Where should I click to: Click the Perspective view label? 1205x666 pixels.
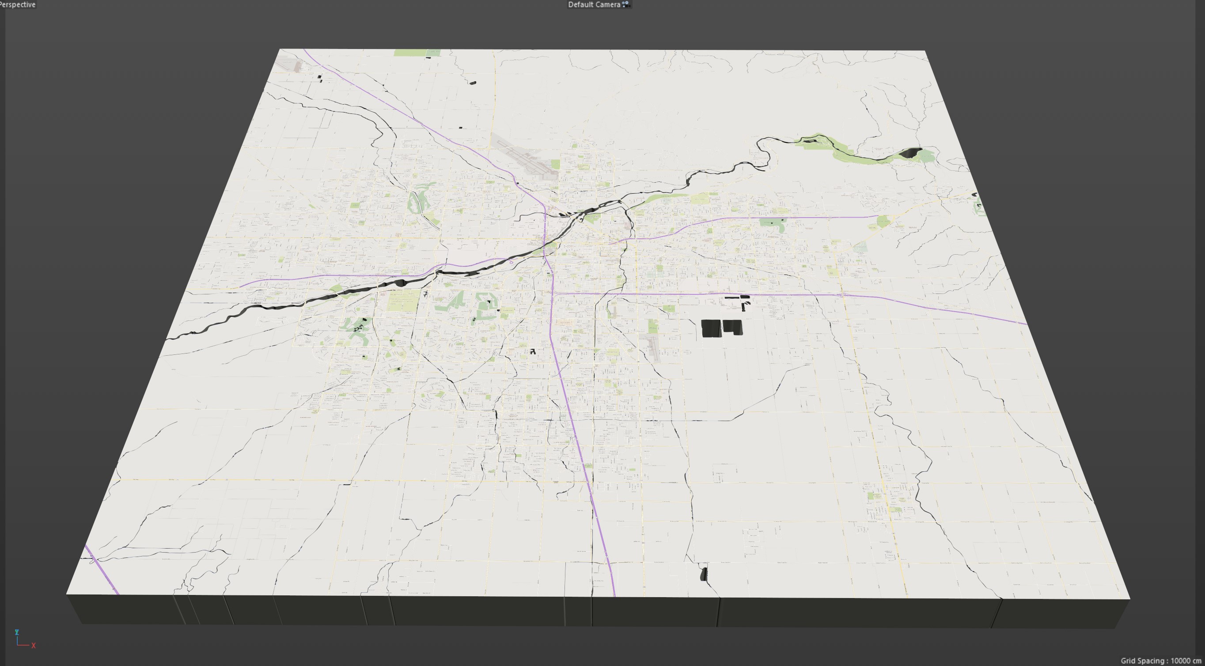pos(18,4)
